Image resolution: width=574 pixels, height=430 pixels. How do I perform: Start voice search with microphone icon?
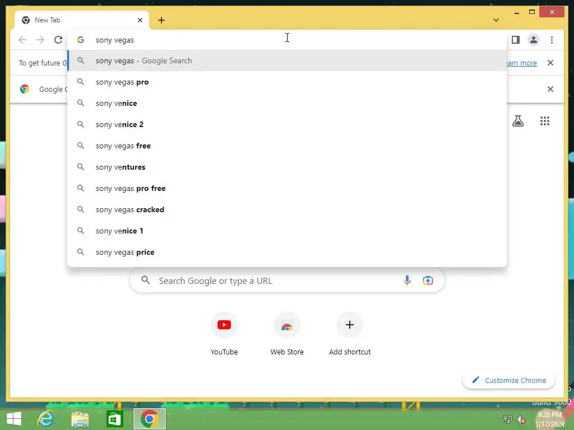(x=407, y=281)
